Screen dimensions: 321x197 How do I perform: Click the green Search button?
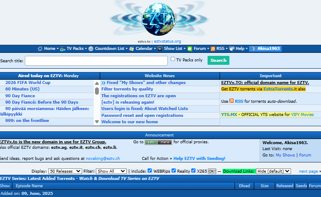click(x=218, y=61)
